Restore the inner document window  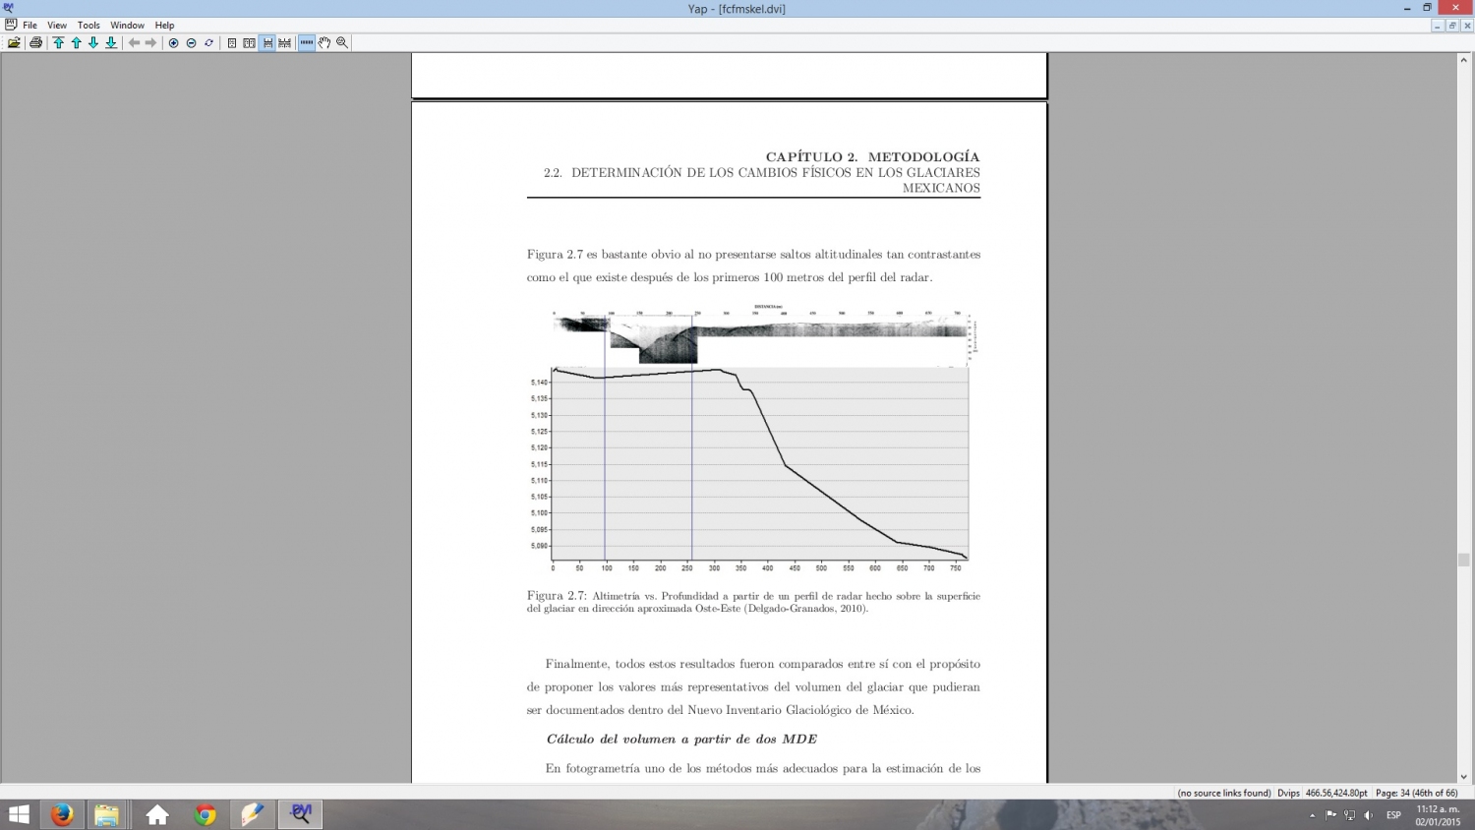1451,26
